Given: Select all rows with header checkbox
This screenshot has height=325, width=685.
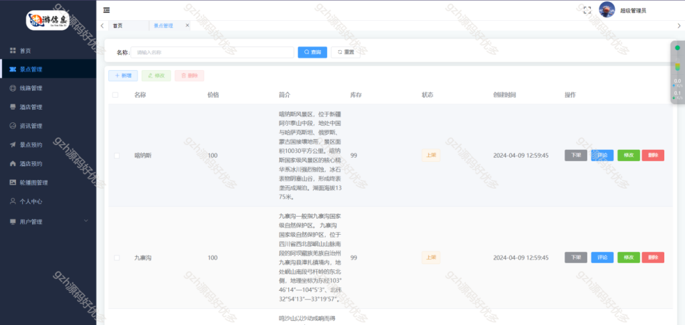Looking at the screenshot, I should click(x=115, y=95).
